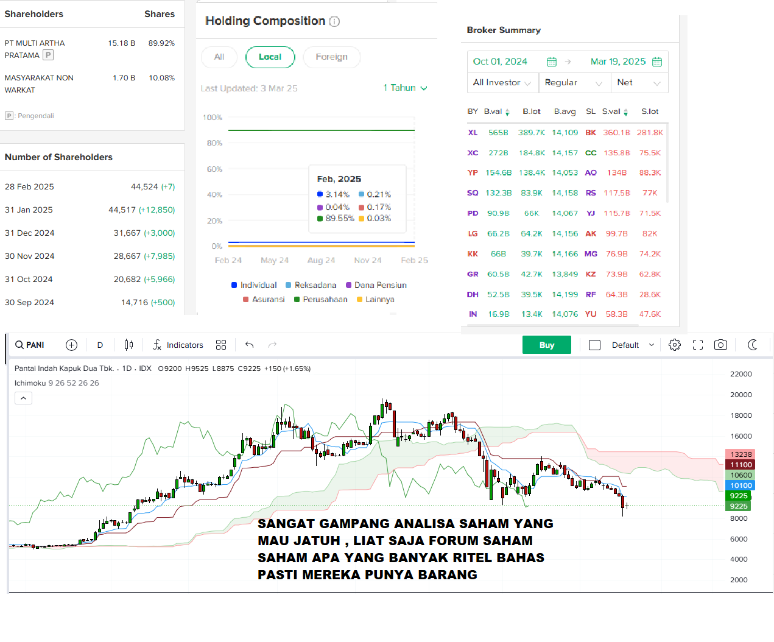This screenshot has width=774, height=642.
Task: Undo last chart action with back arrow
Action: pyautogui.click(x=249, y=345)
